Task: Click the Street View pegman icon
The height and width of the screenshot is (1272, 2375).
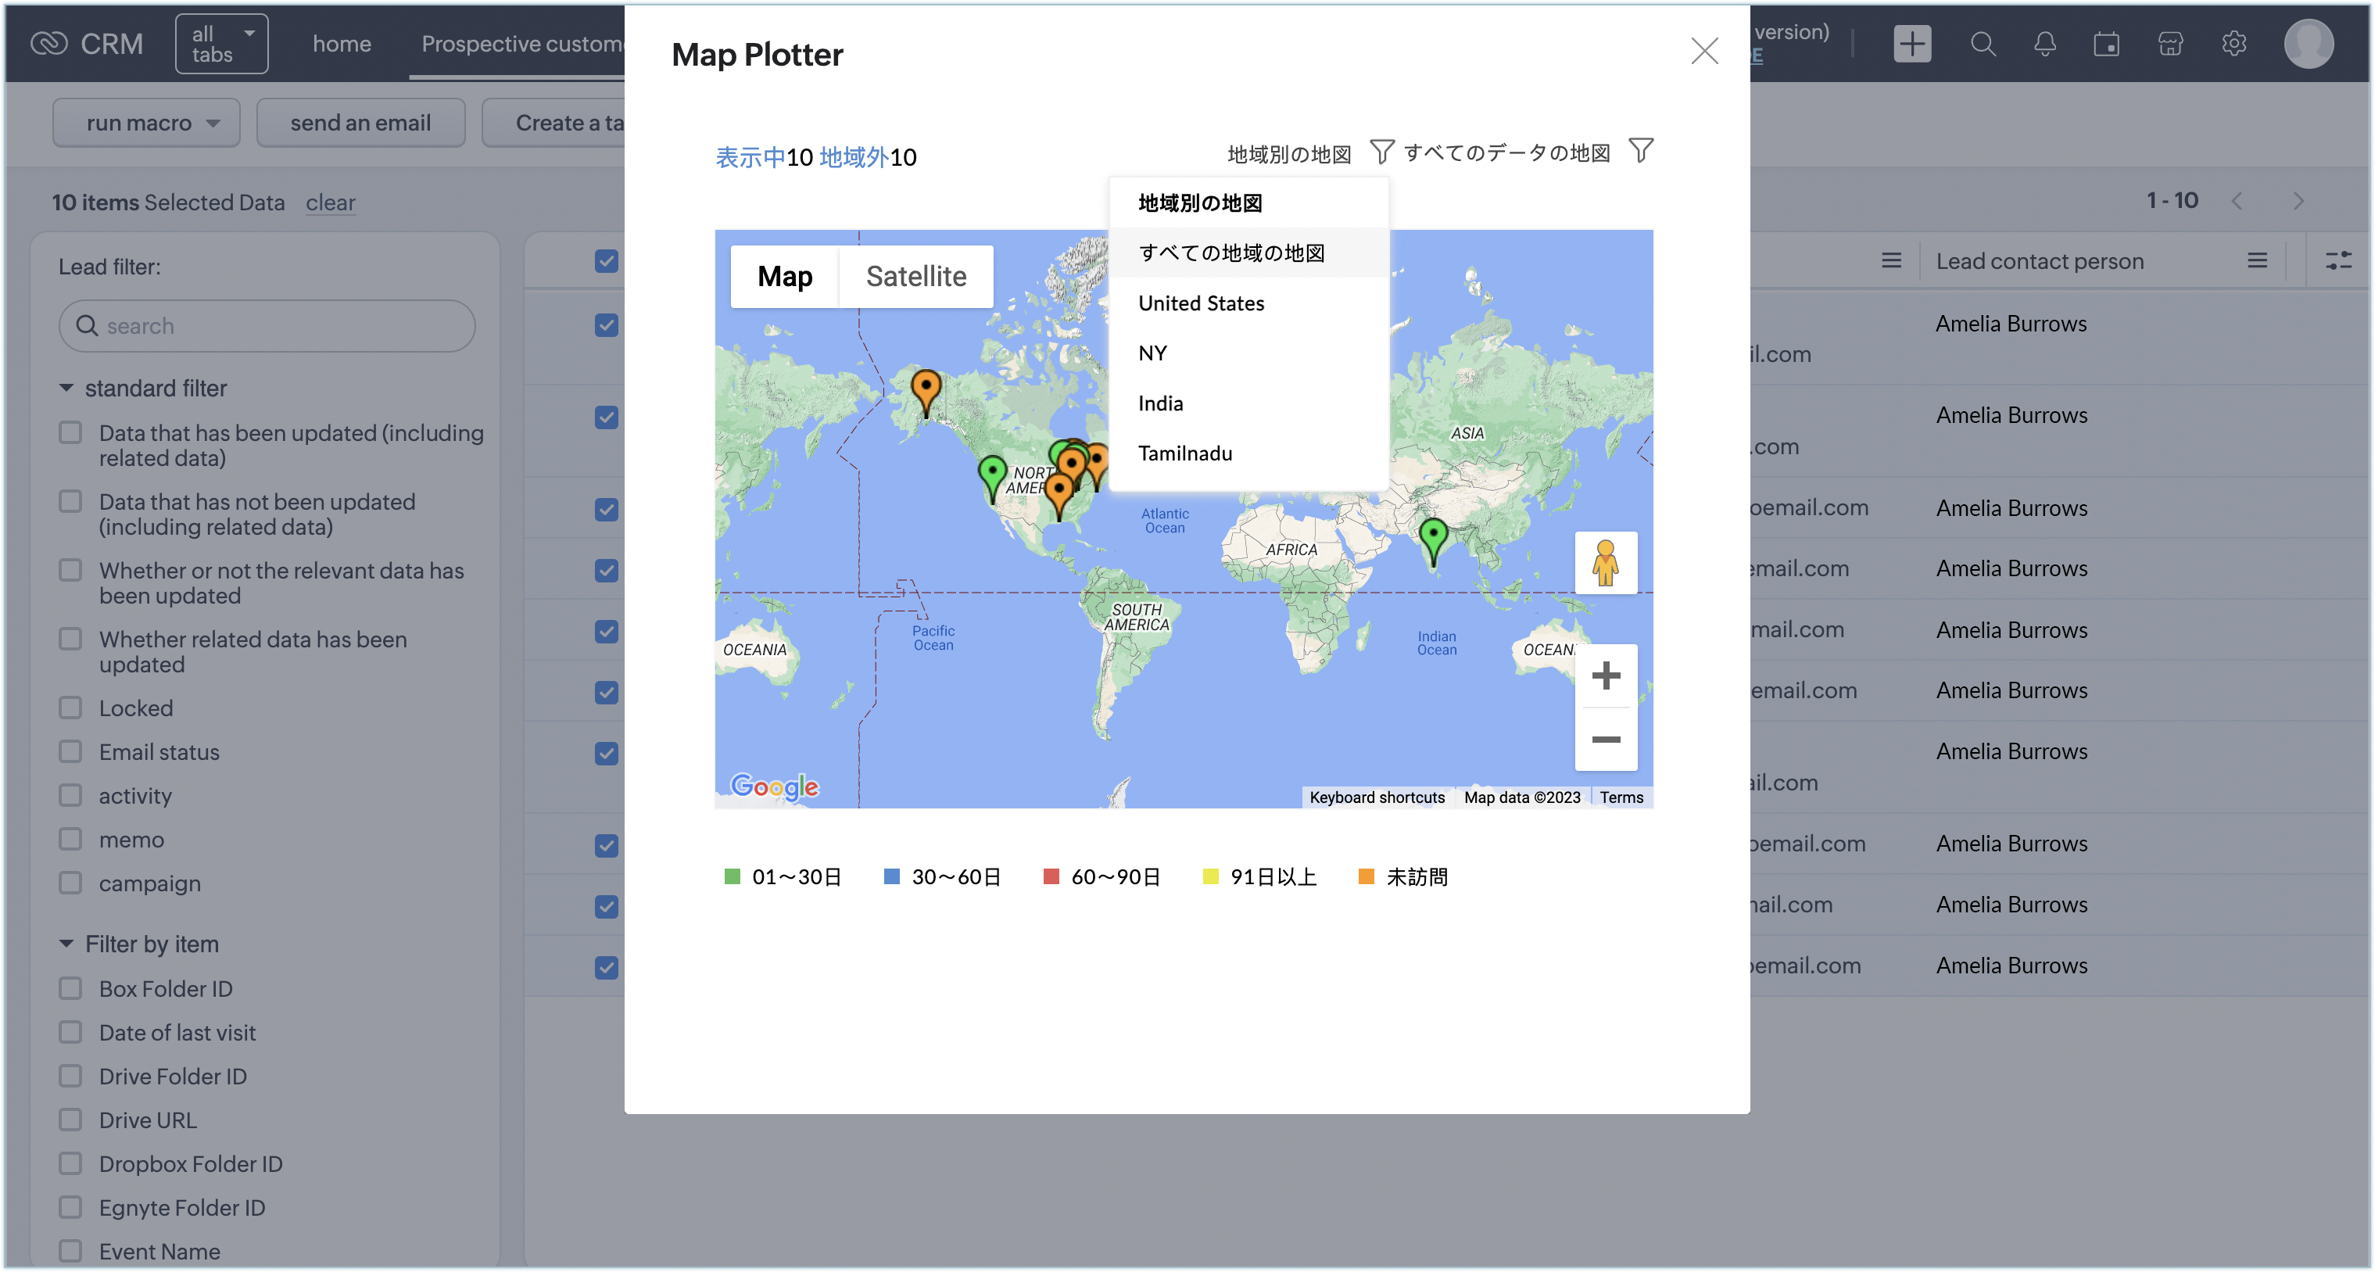Action: click(1605, 562)
